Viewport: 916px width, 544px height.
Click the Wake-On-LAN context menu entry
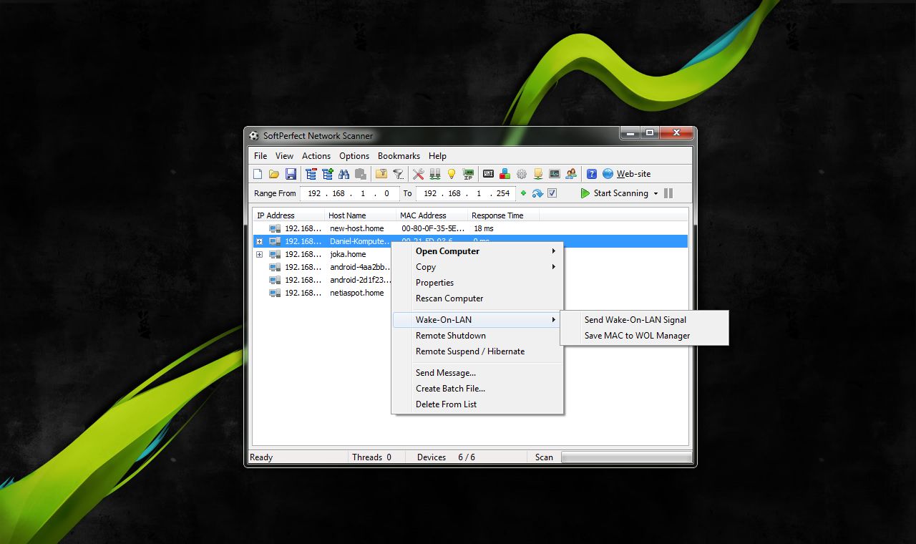tap(477, 320)
